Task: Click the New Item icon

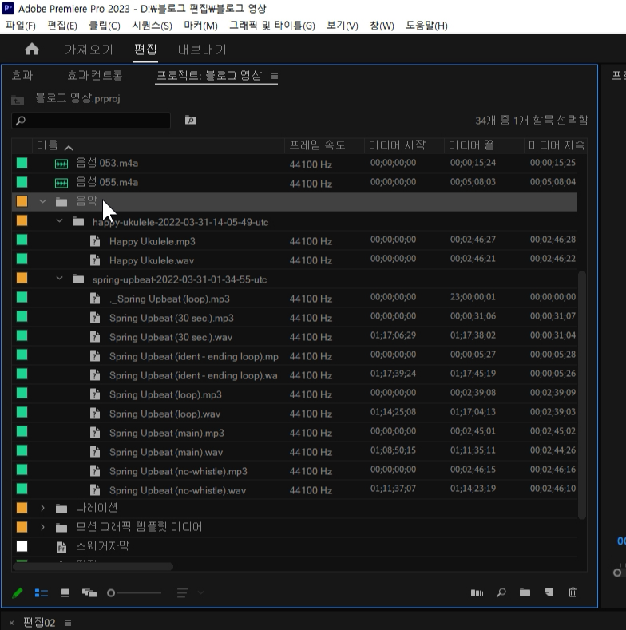Action: click(x=549, y=592)
